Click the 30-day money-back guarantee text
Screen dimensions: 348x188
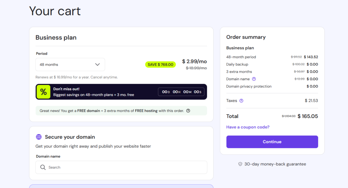275,164
